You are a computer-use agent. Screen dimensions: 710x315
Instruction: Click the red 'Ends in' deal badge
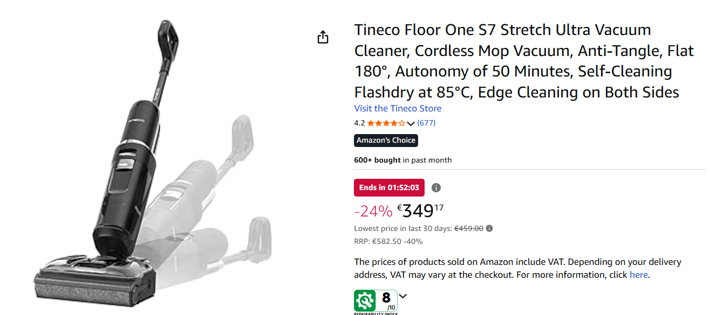click(389, 188)
